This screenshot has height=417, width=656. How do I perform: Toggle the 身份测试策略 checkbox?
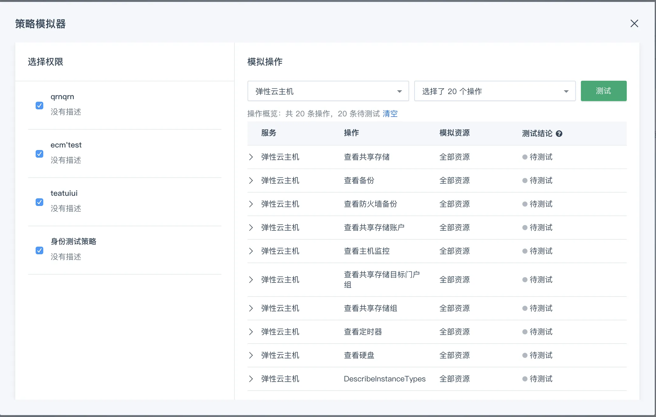tap(39, 250)
